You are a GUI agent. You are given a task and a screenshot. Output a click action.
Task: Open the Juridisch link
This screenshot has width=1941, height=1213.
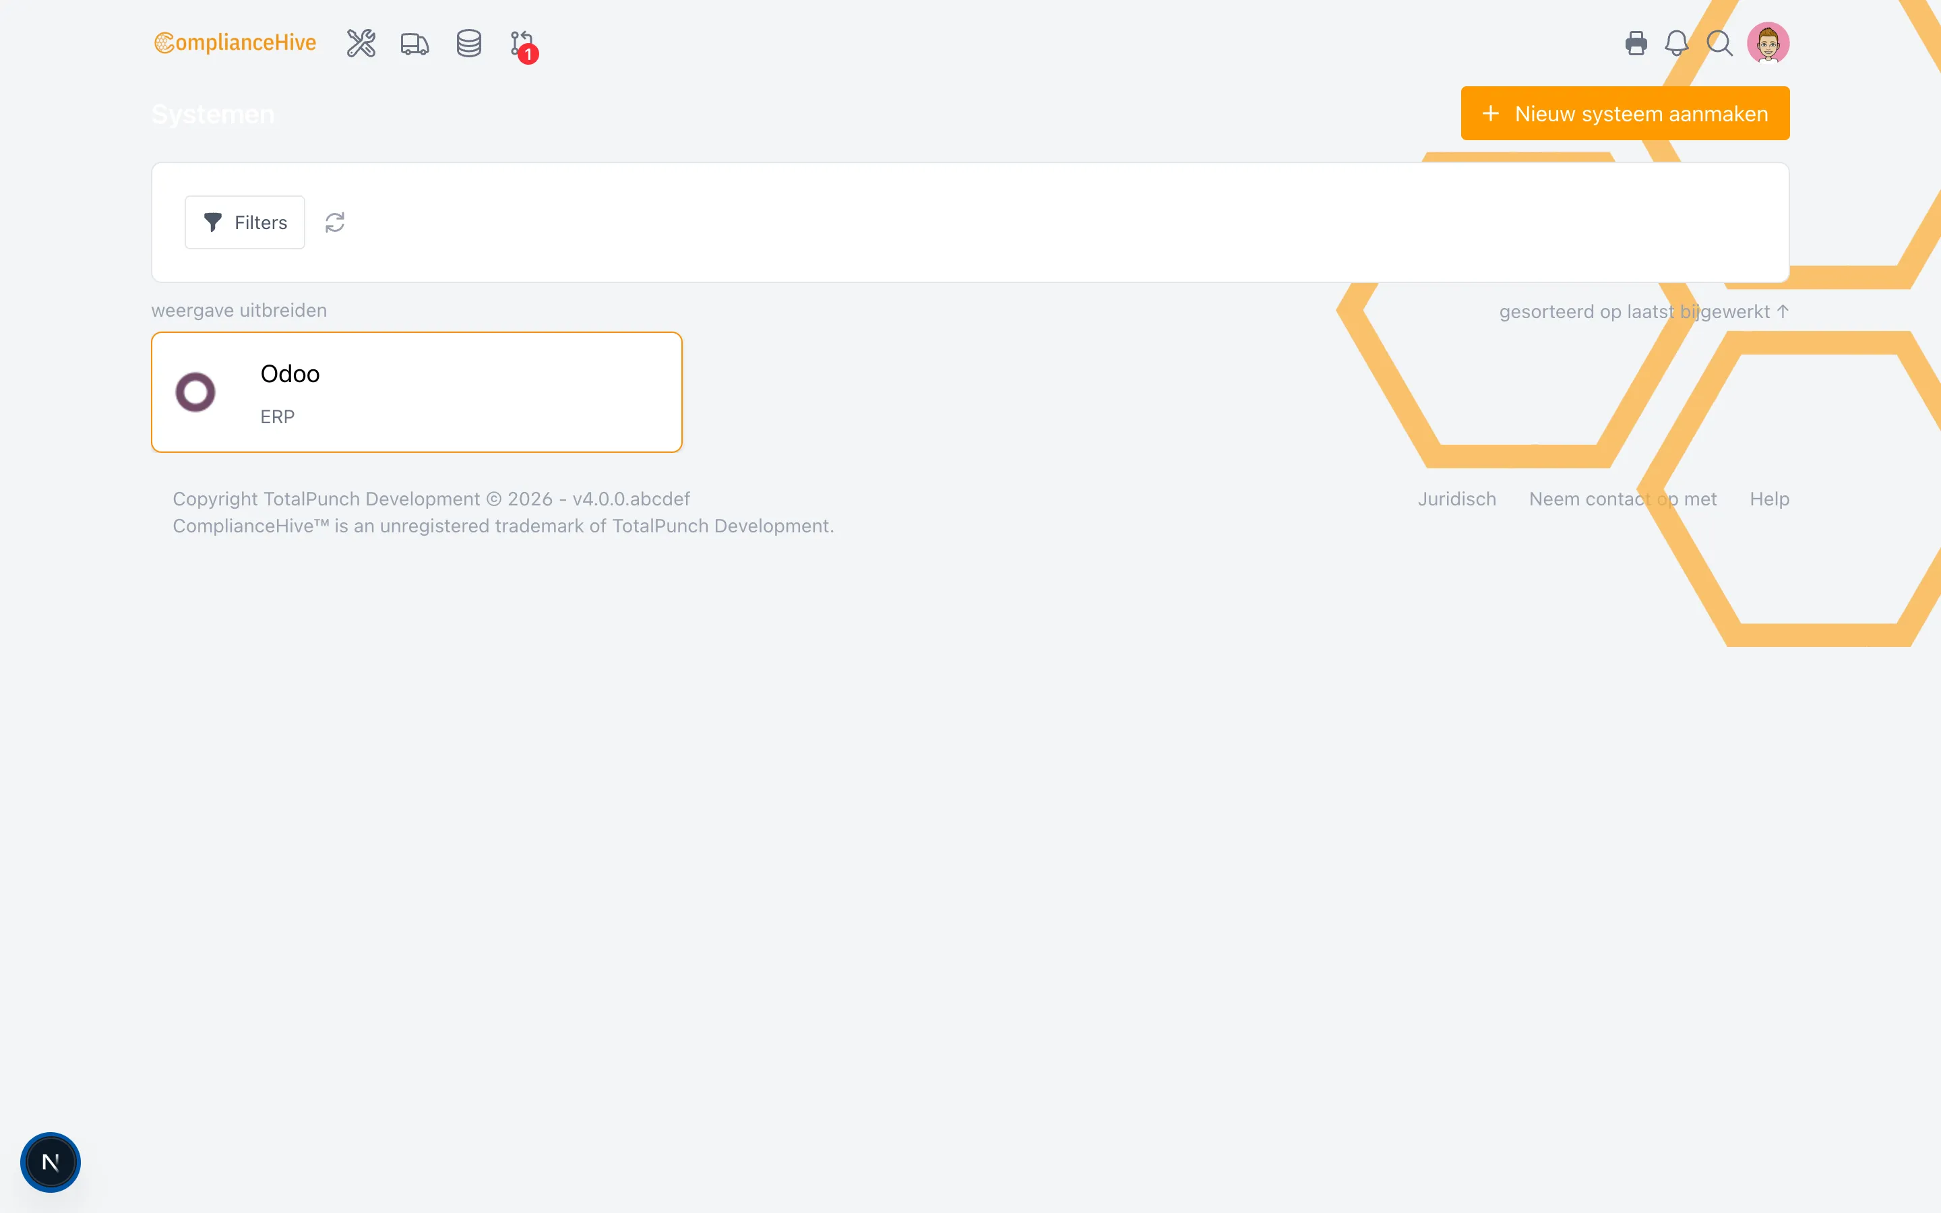pyautogui.click(x=1456, y=498)
